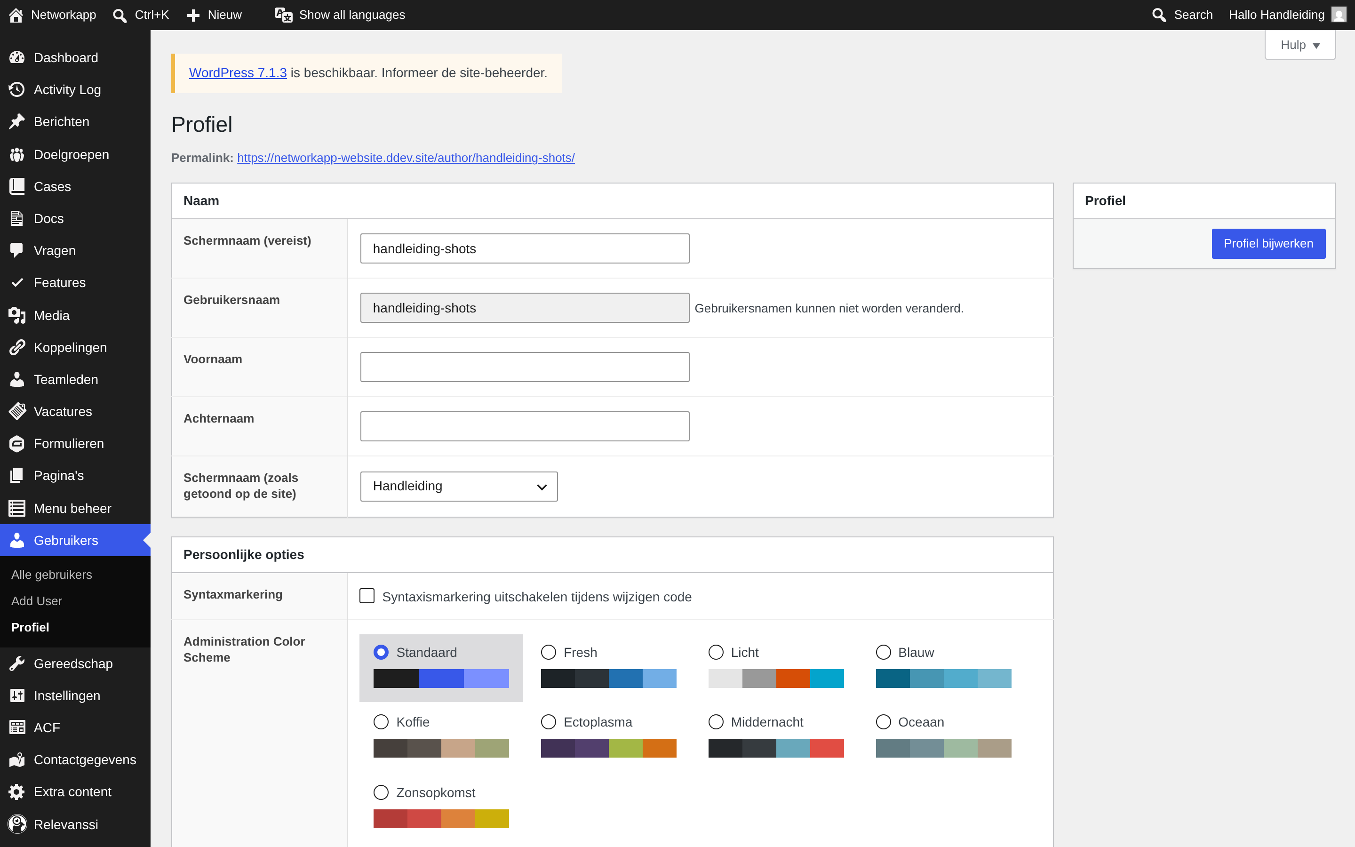Viewport: 1355px width, 847px height.
Task: Expand the Hulp help tab
Action: pyautogui.click(x=1300, y=45)
